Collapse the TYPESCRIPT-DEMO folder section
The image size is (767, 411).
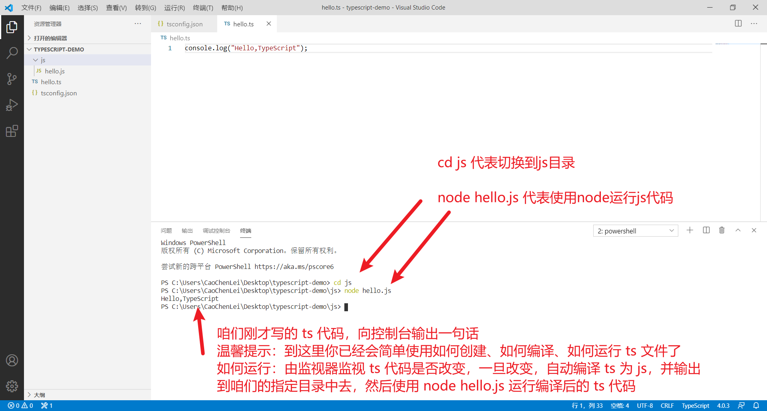[x=87, y=49]
